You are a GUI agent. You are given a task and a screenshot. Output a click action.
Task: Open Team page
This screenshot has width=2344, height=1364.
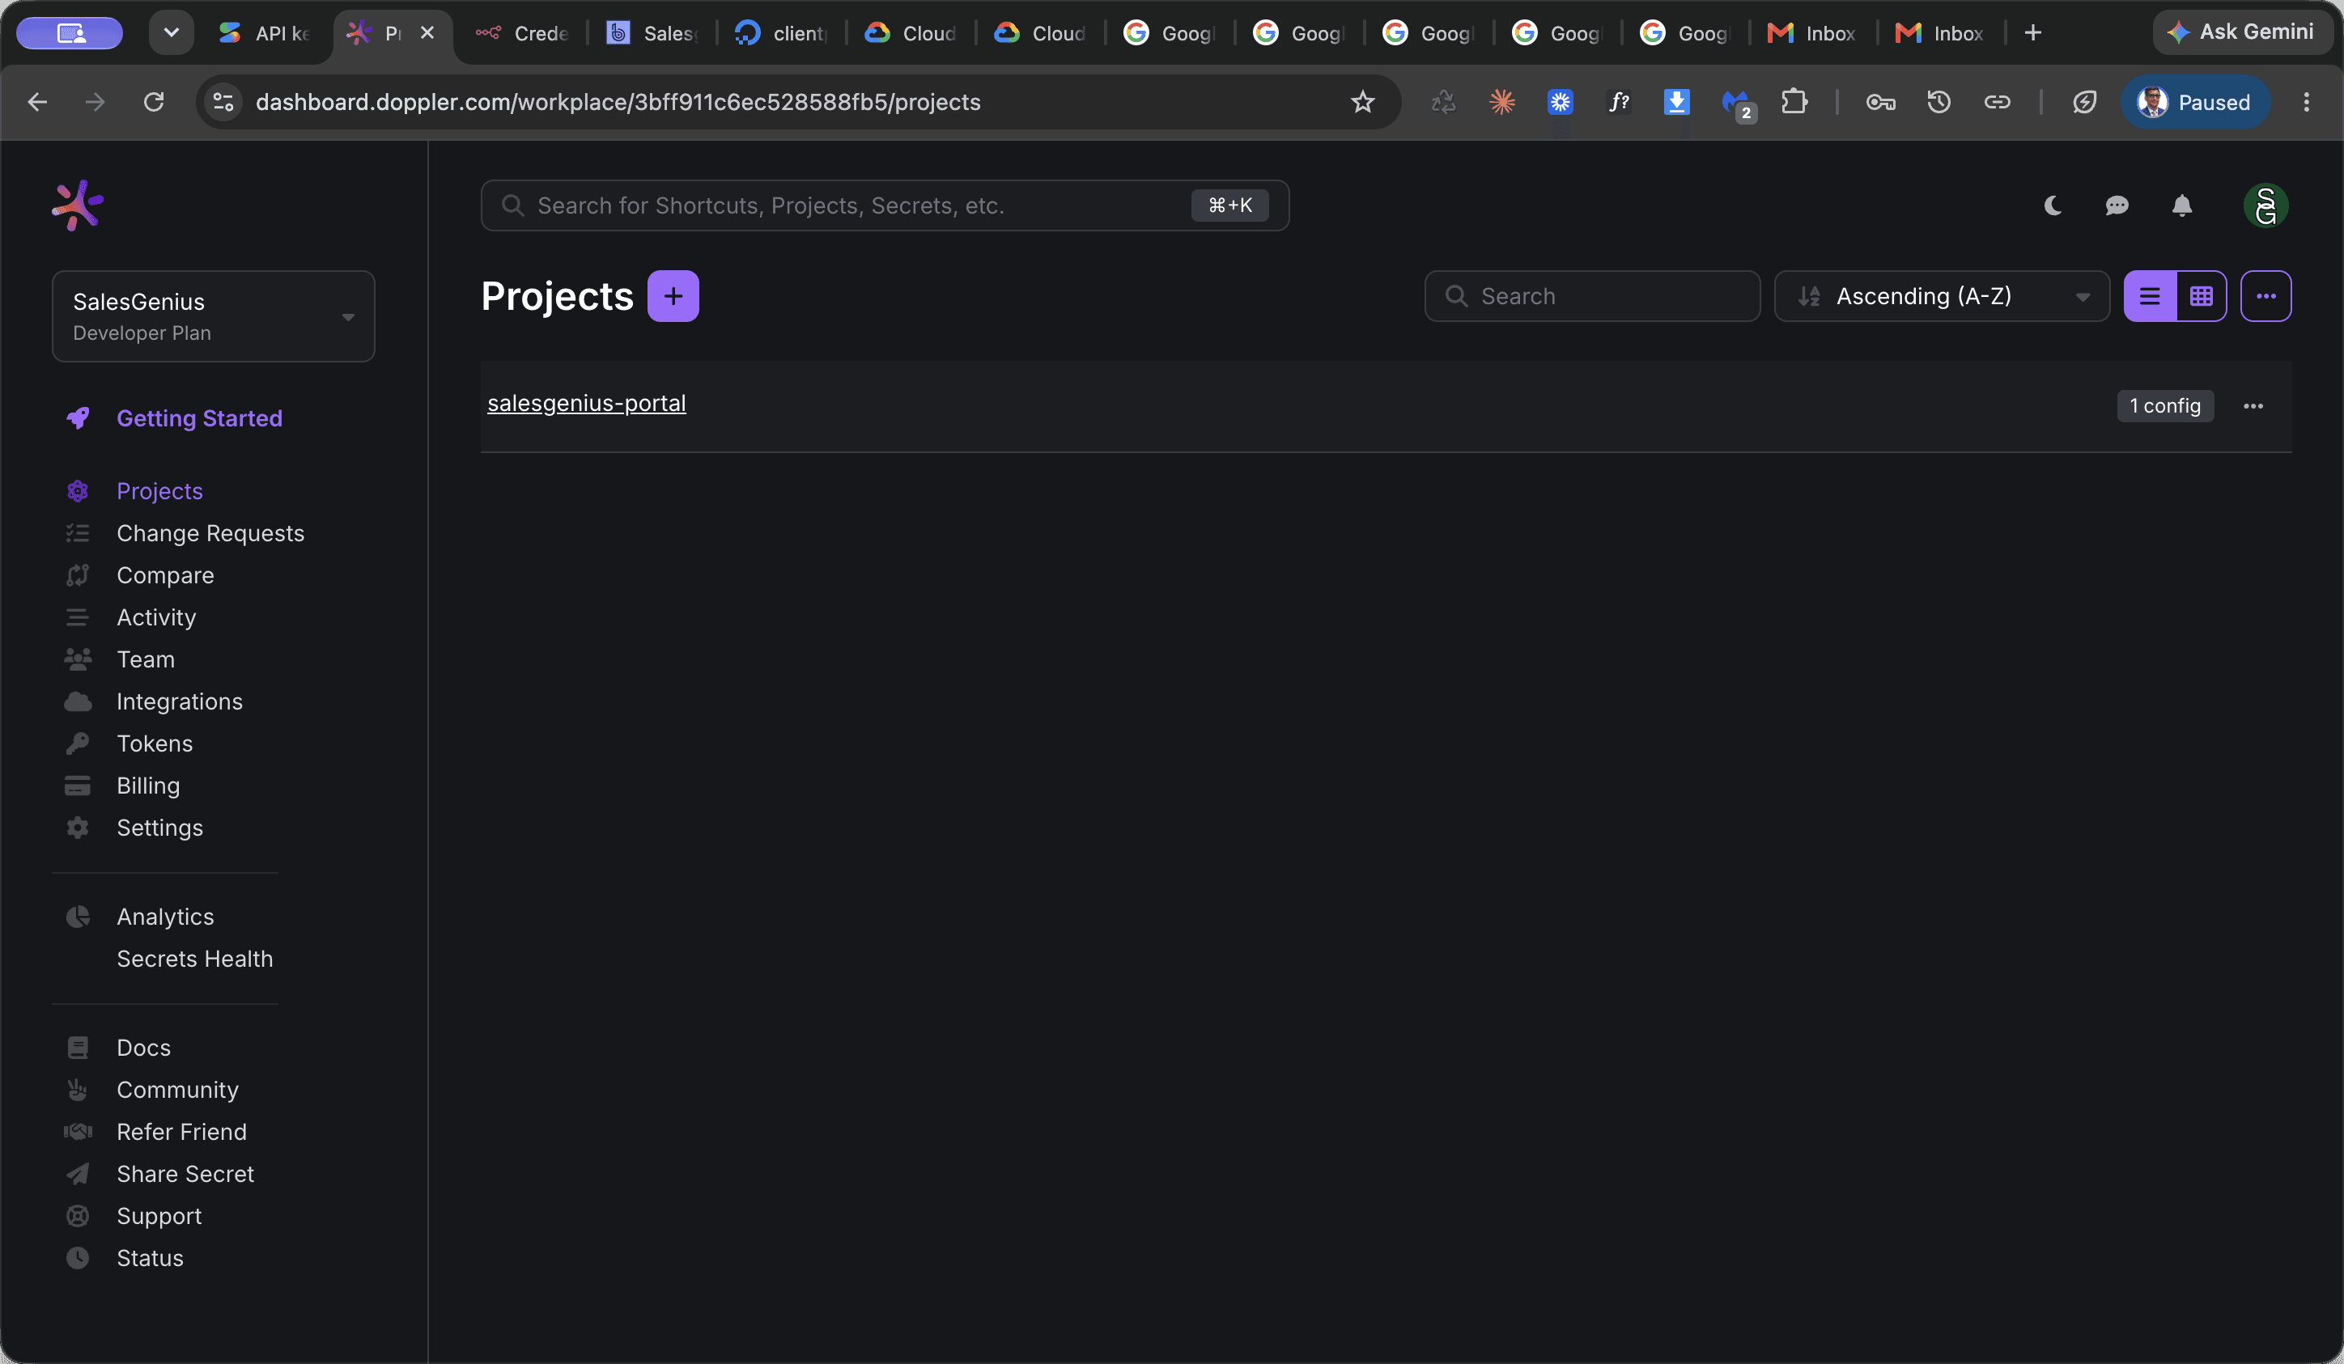click(145, 659)
